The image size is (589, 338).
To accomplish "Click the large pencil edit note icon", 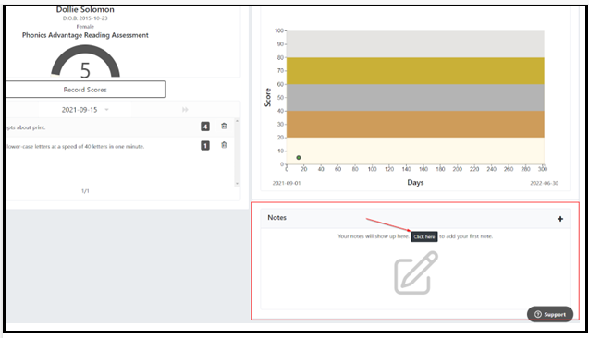I will coord(416,272).
